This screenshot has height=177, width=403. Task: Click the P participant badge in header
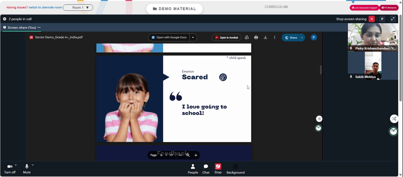click(x=382, y=19)
